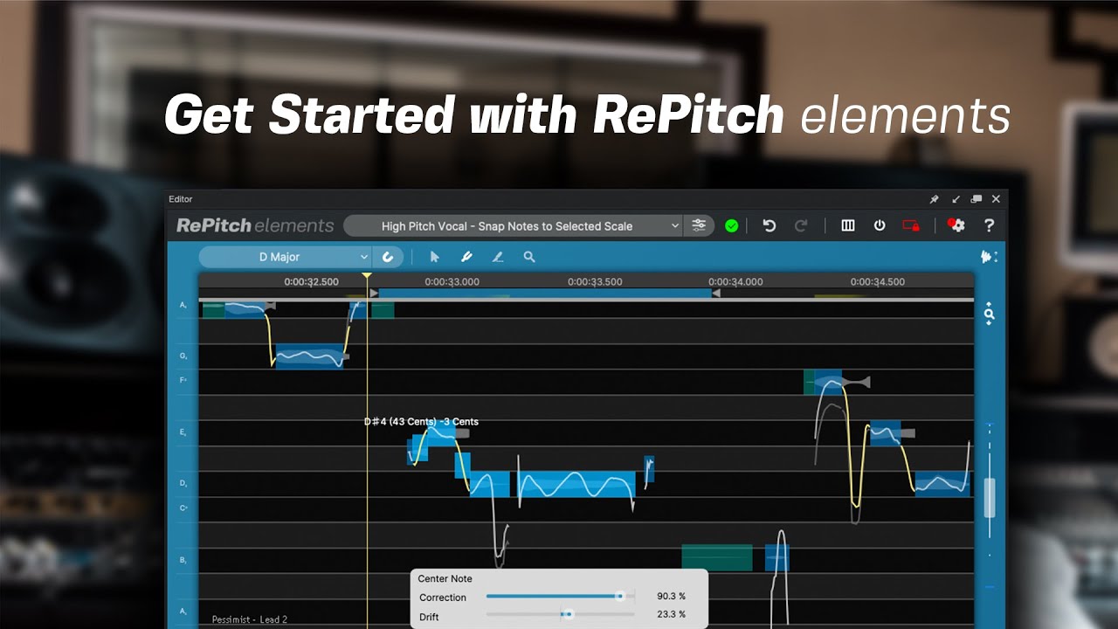The height and width of the screenshot is (629, 1118).
Task: Click the scale refresh icon beside D Major
Action: point(389,257)
